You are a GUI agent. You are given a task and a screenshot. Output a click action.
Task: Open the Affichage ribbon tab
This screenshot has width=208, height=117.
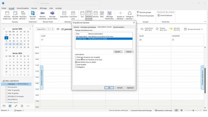[x=43, y=8]
